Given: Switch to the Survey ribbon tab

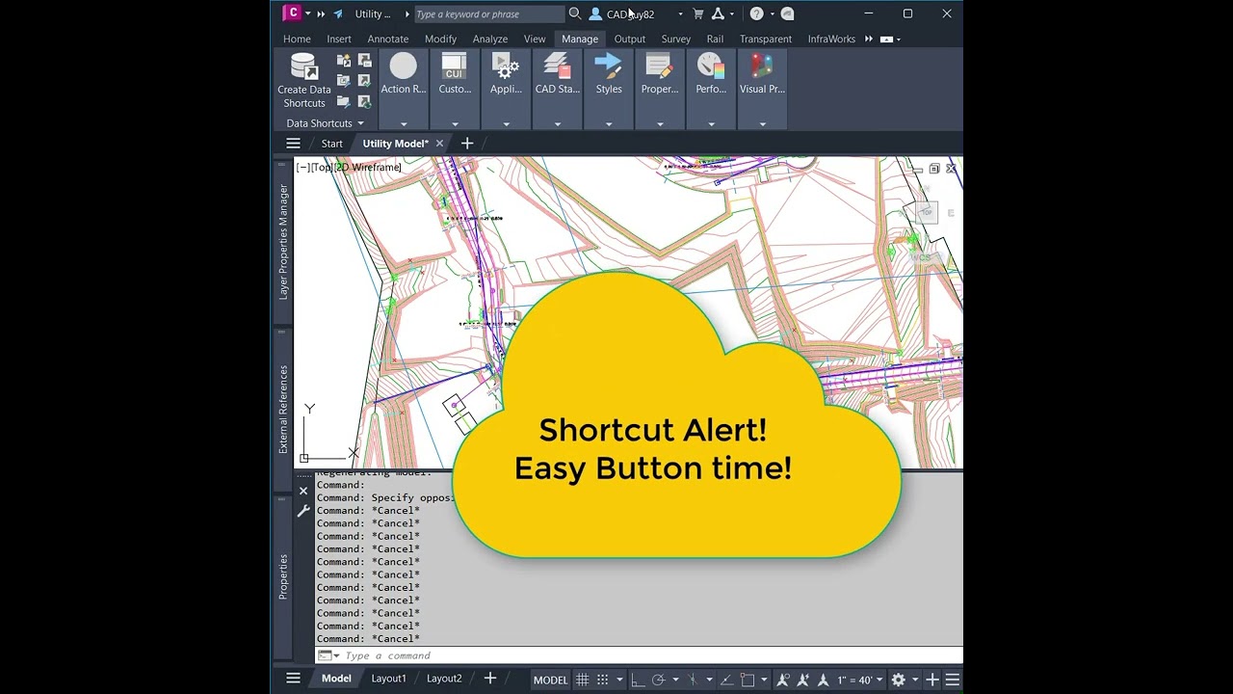Looking at the screenshot, I should point(675,39).
